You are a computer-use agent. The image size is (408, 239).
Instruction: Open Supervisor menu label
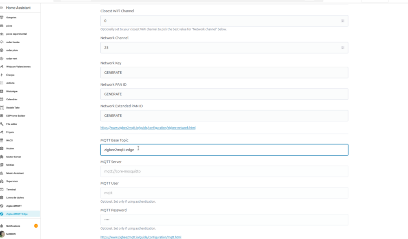coord(12,181)
